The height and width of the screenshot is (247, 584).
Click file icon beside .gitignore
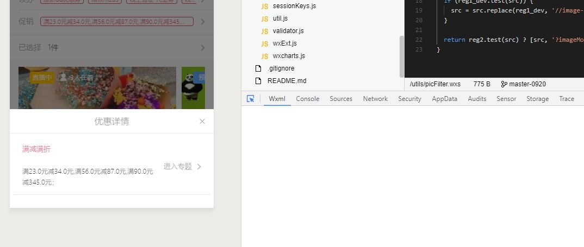coord(258,68)
